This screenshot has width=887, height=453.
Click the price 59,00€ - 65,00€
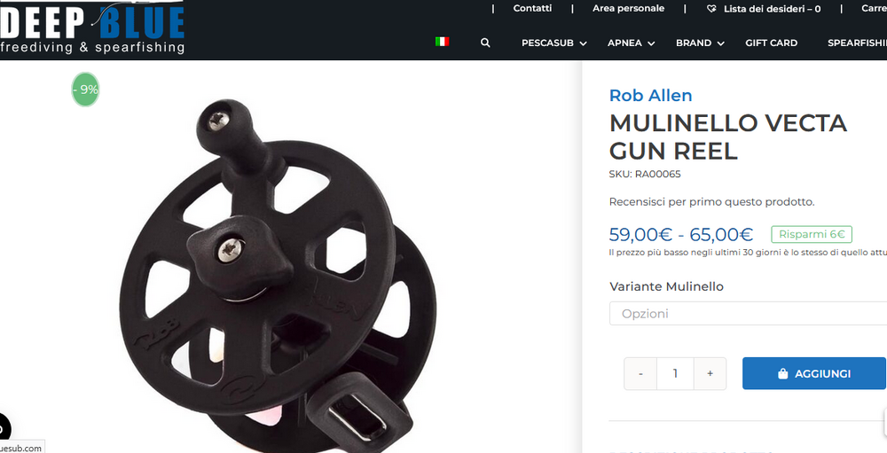coord(681,234)
